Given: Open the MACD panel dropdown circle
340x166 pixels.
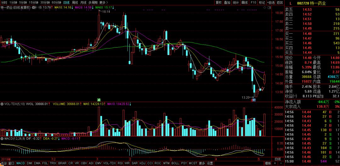Looking at the screenshot, I should pos(2,138).
